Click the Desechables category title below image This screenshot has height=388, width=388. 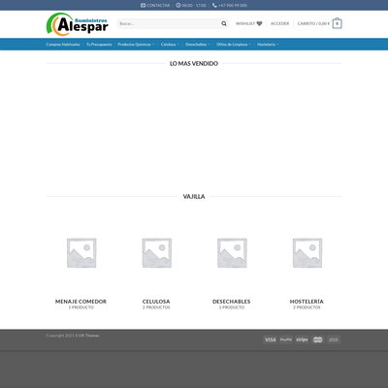pyautogui.click(x=232, y=302)
